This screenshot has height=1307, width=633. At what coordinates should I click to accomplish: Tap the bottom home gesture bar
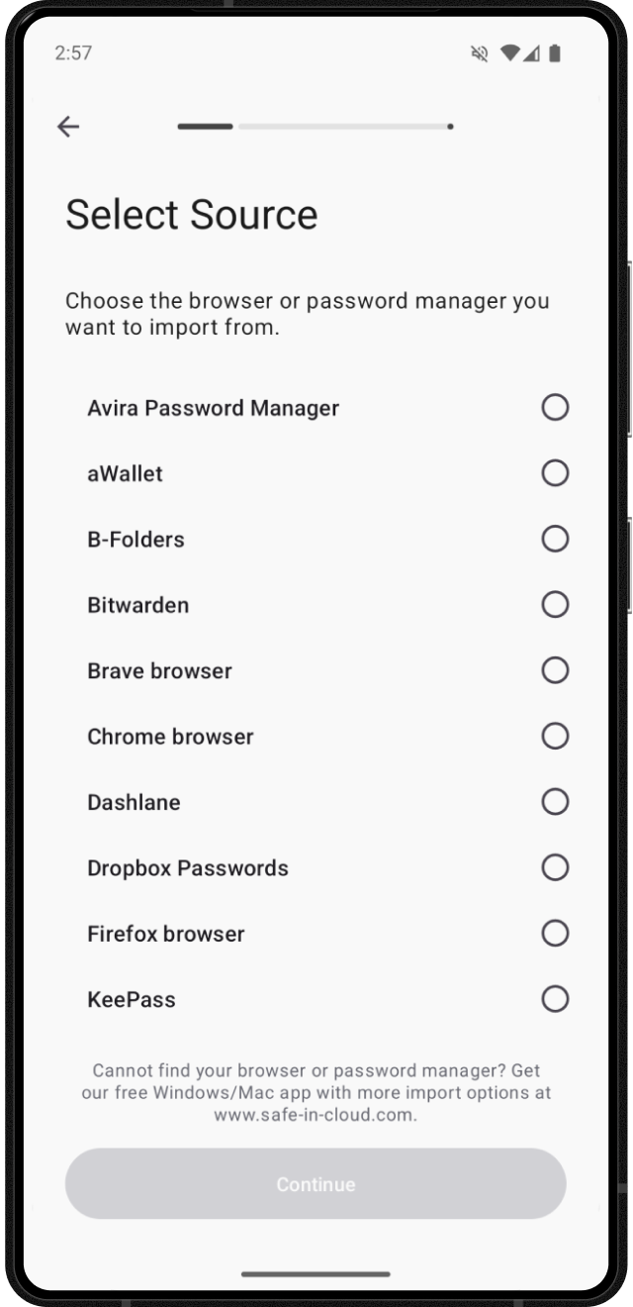(x=316, y=1274)
